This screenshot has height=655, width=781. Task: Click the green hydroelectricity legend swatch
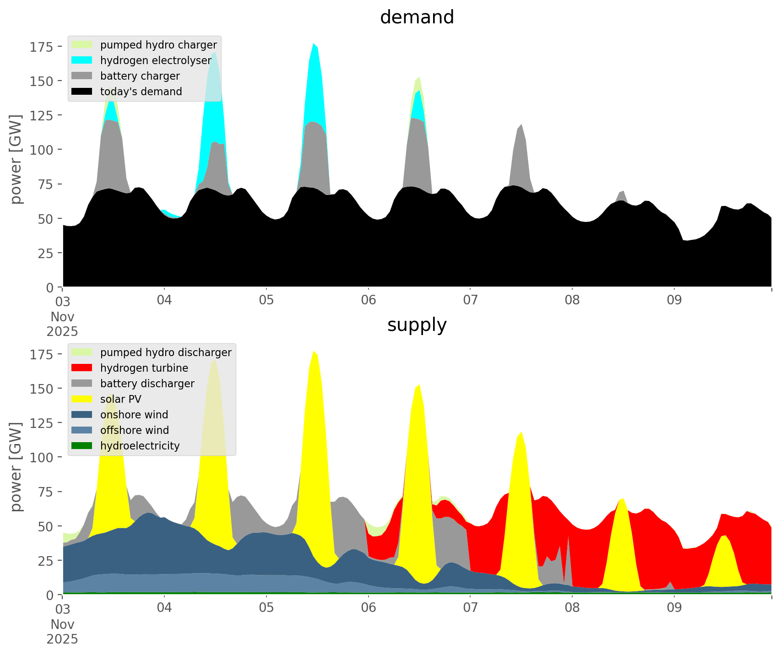pyautogui.click(x=82, y=446)
